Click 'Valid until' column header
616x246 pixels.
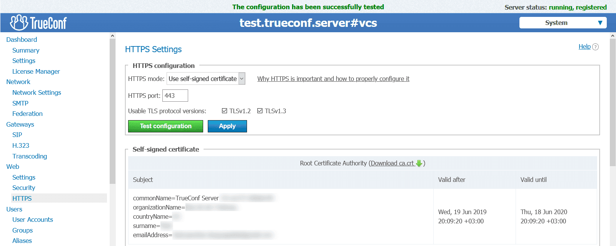[x=534, y=180]
